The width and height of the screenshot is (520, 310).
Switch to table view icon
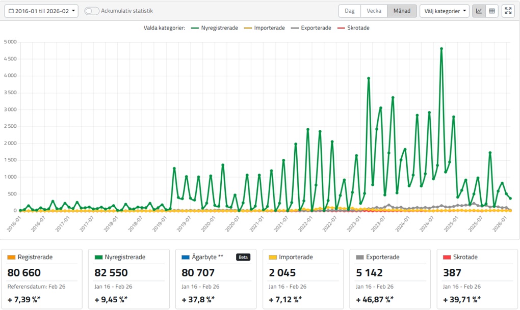pyautogui.click(x=492, y=11)
